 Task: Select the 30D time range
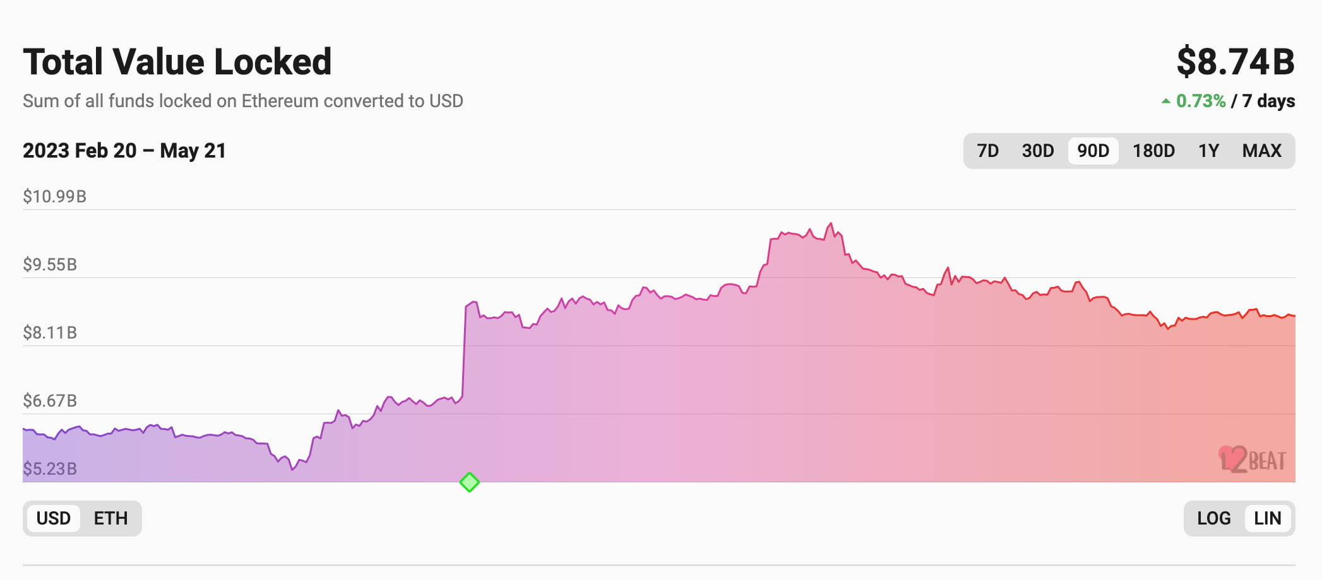[x=1037, y=151]
